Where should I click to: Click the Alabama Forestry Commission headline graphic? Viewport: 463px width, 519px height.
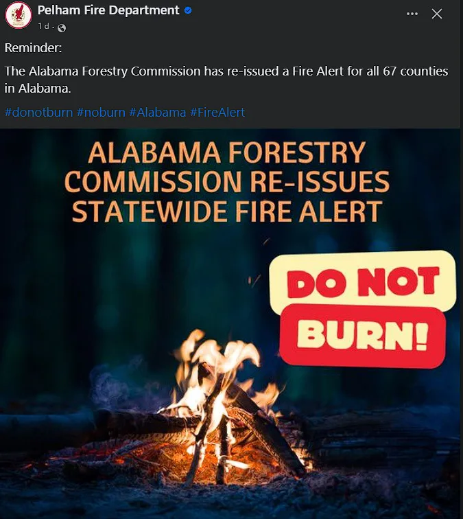point(227,181)
